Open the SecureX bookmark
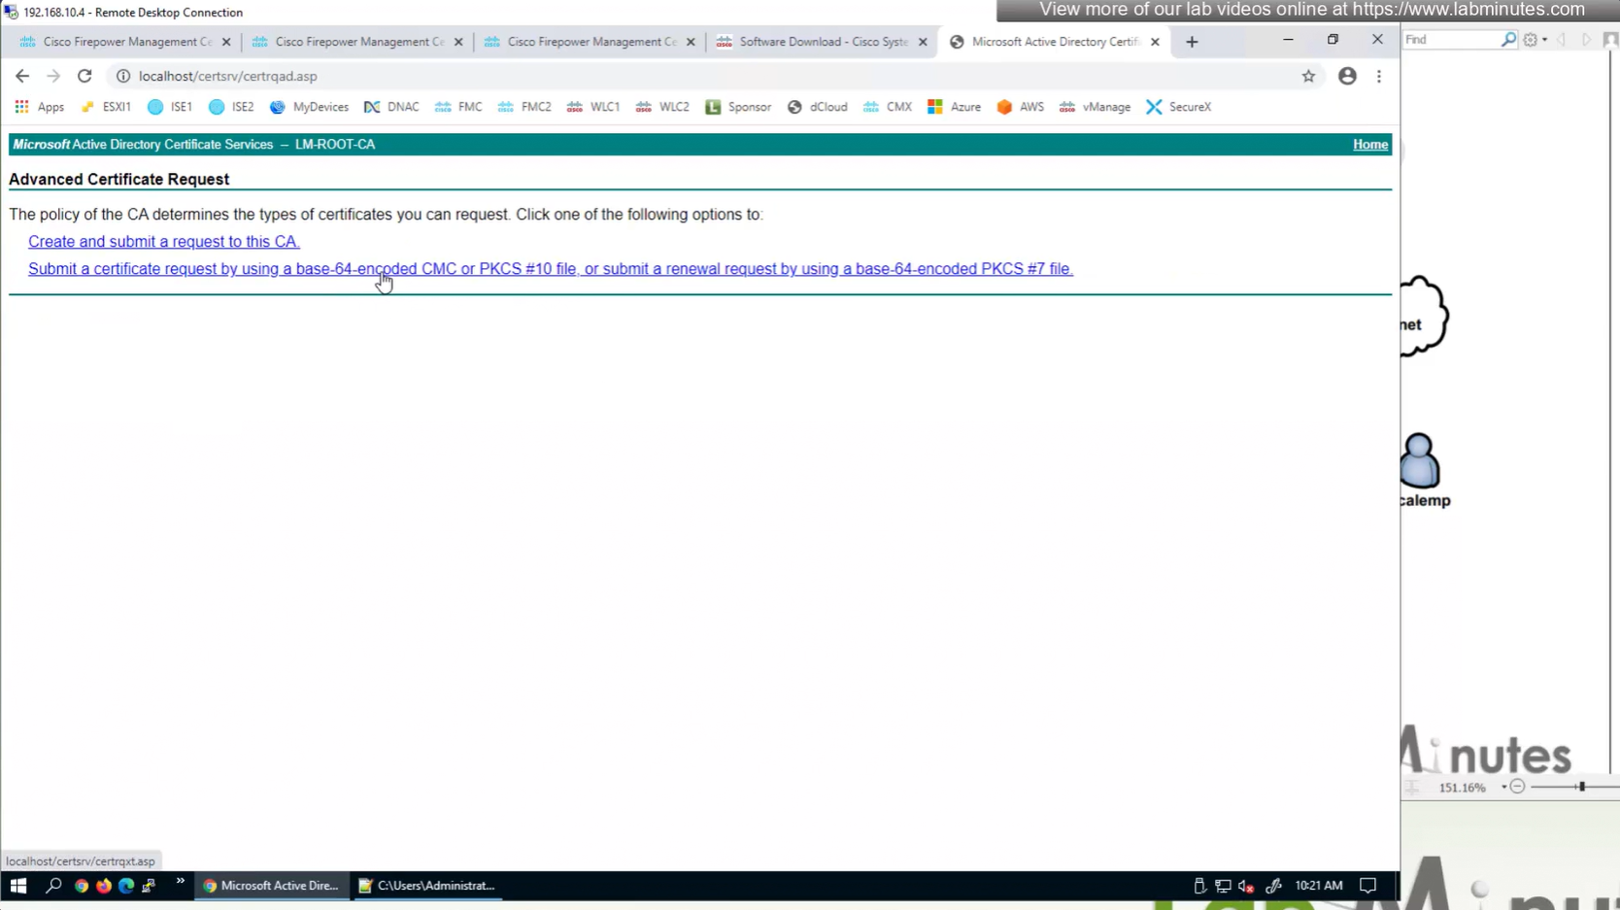Viewport: 1620px width, 910px height. coord(1178,107)
